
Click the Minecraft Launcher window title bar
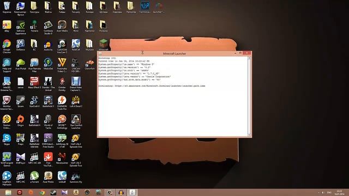pyautogui.click(x=174, y=53)
